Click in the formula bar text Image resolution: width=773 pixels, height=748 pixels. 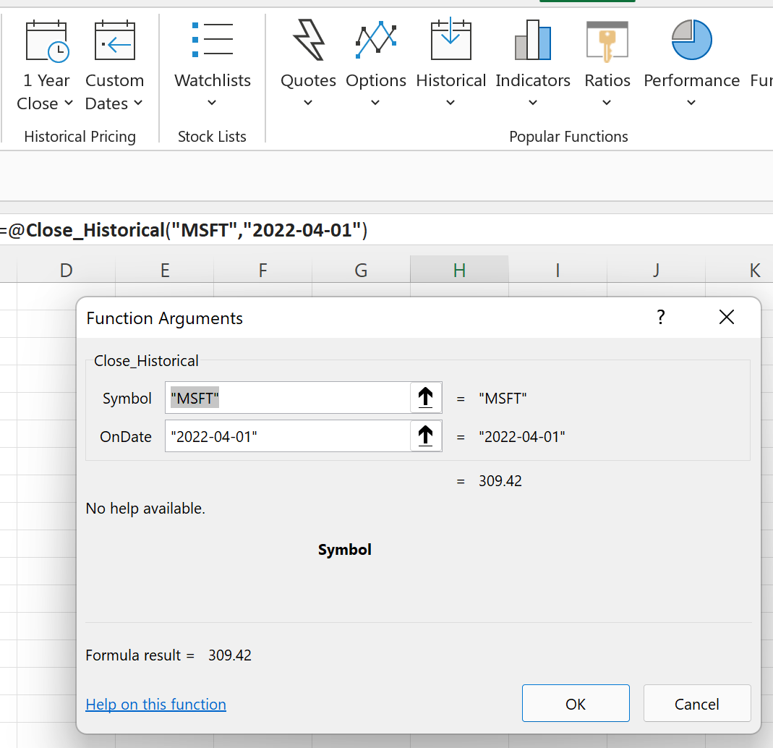(x=184, y=230)
